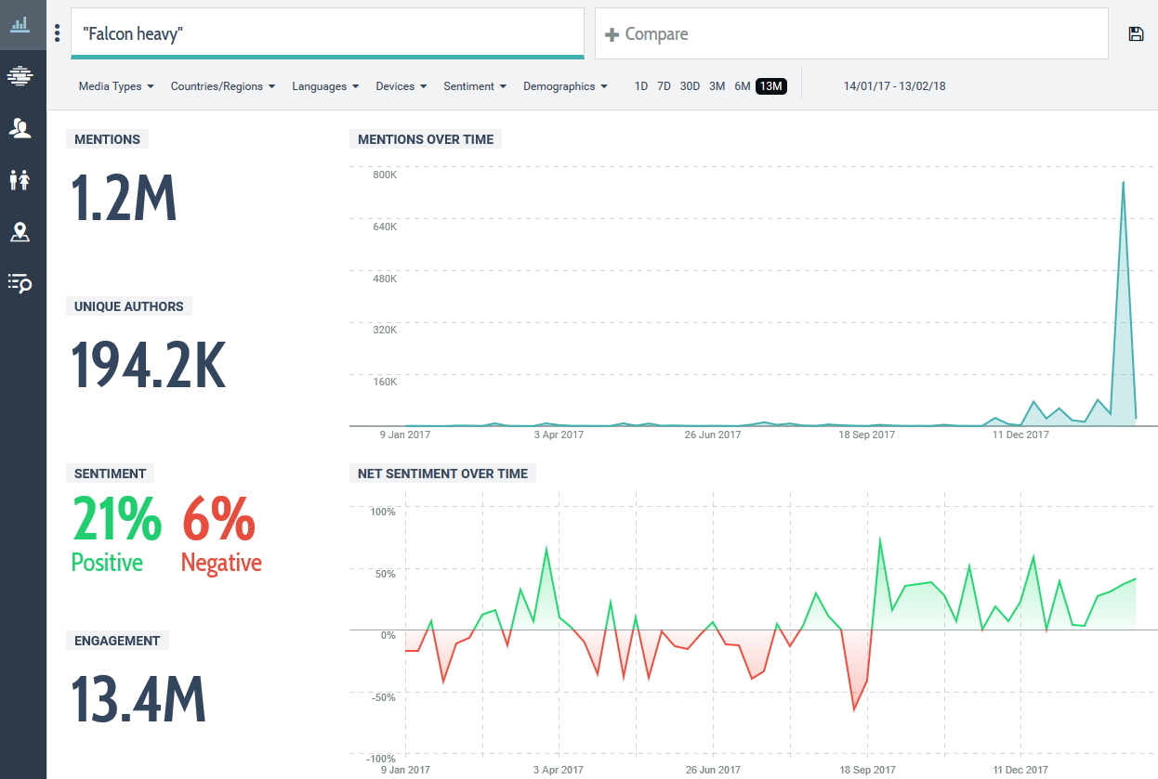Open the Demographics dropdown
The height and width of the screenshot is (779, 1158).
tap(565, 86)
